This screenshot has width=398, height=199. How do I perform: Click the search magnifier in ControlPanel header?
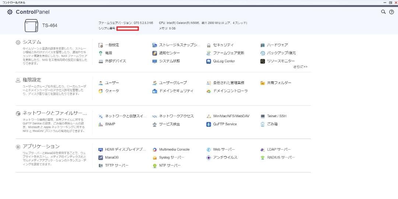point(383,12)
